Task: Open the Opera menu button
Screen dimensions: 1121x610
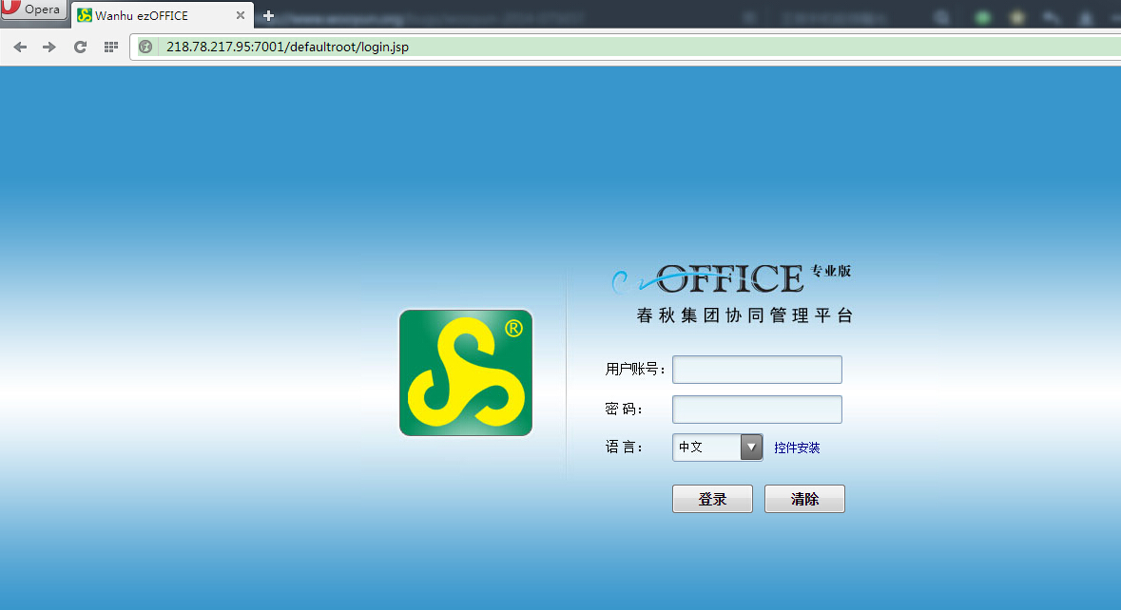Action: [x=33, y=10]
